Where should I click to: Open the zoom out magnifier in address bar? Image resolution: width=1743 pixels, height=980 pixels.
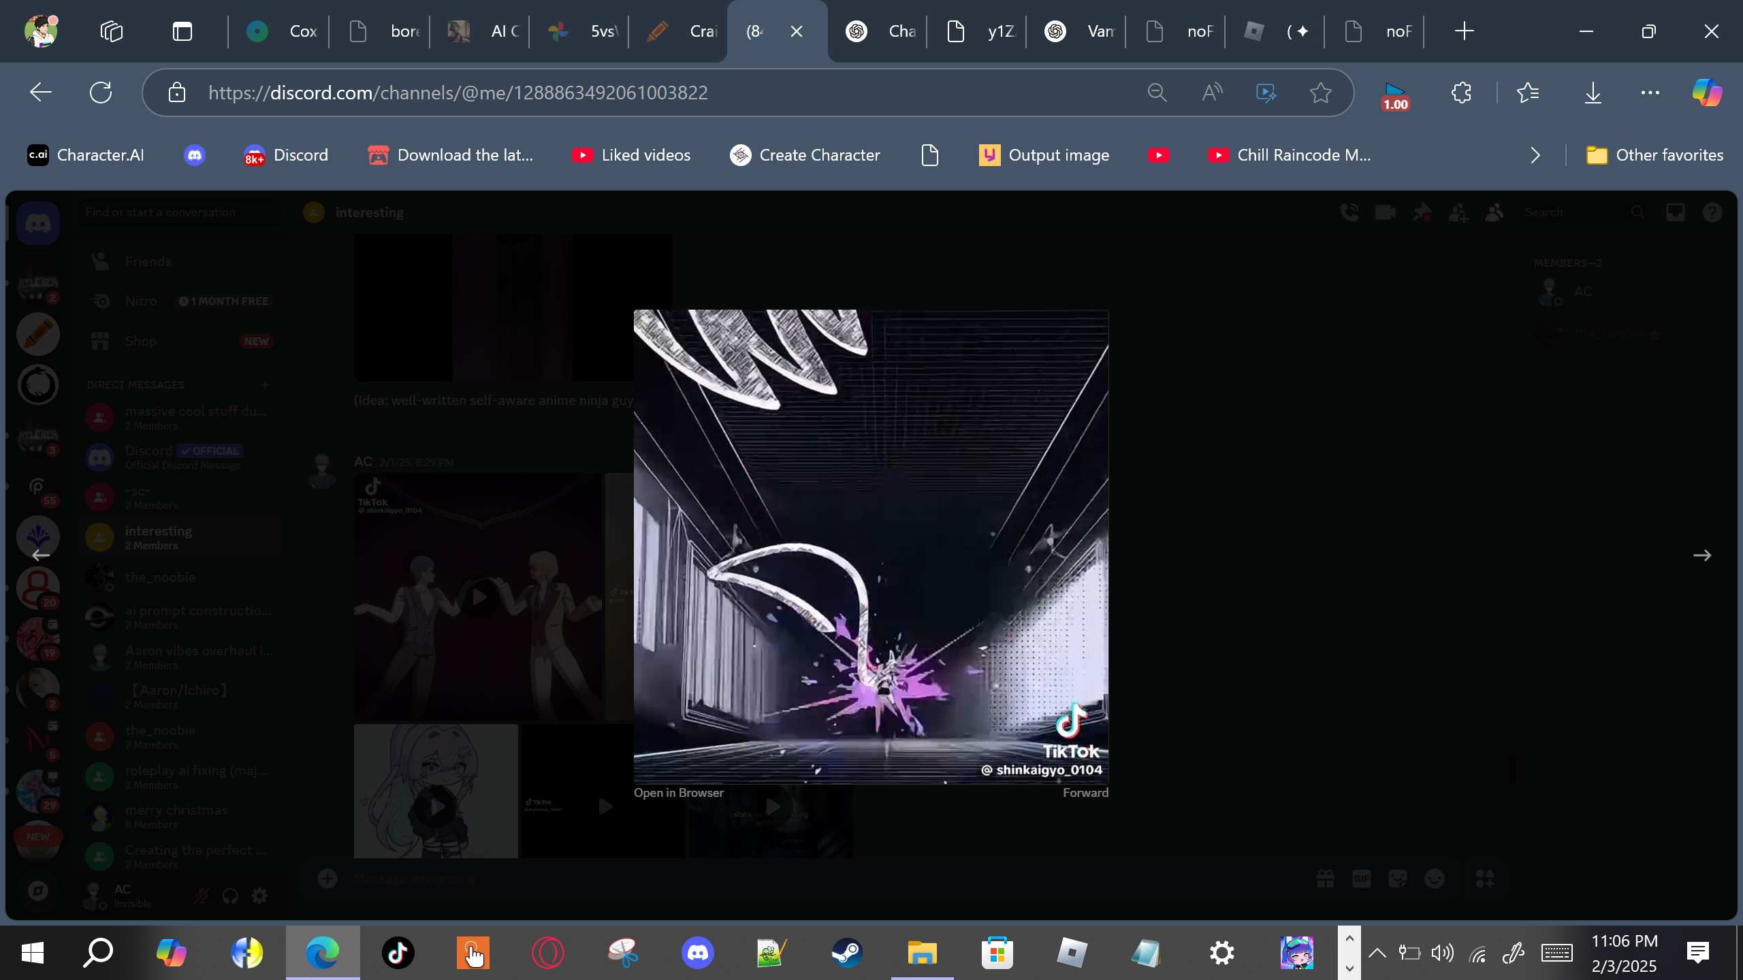coord(1157,93)
